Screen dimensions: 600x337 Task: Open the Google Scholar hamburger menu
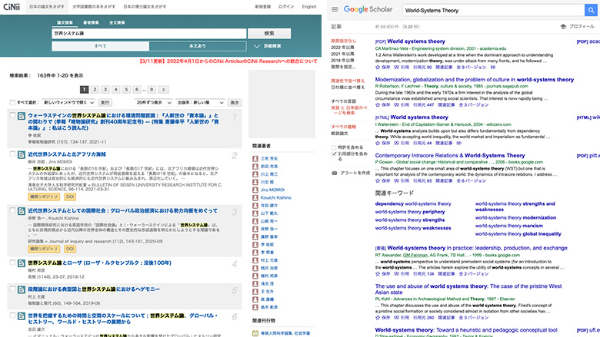(335, 9)
